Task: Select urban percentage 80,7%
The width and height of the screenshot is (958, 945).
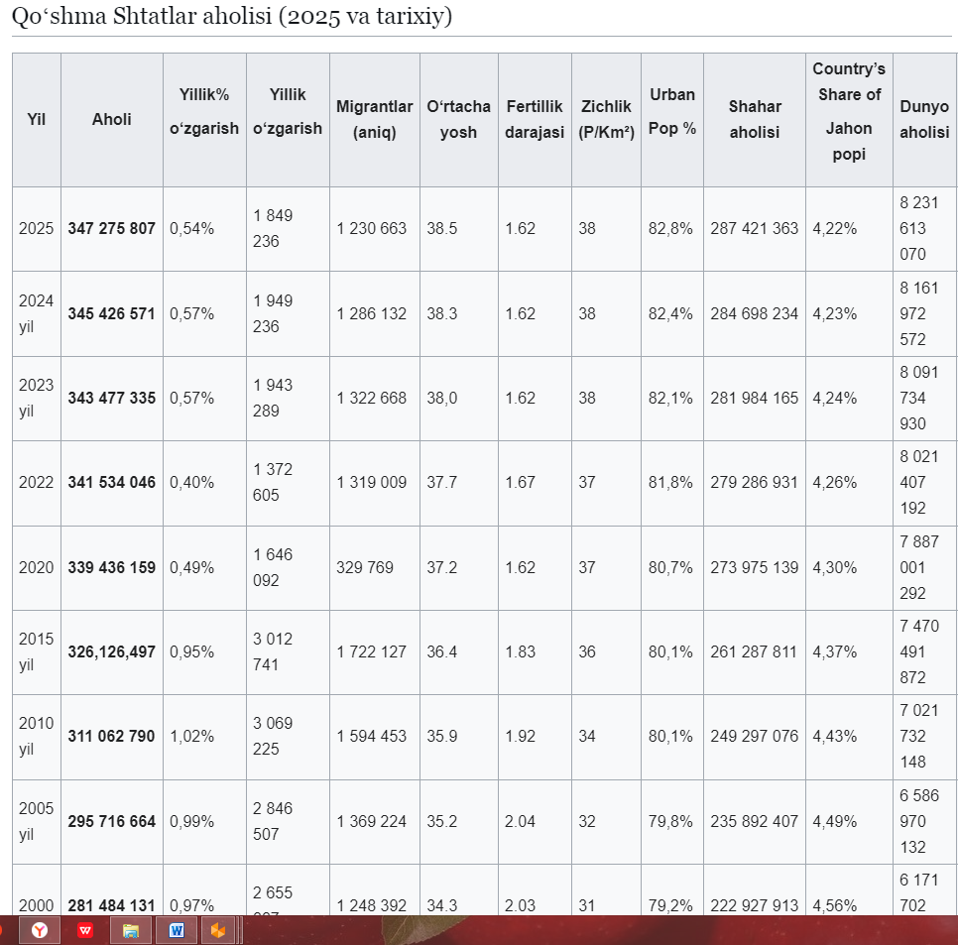Action: point(670,567)
